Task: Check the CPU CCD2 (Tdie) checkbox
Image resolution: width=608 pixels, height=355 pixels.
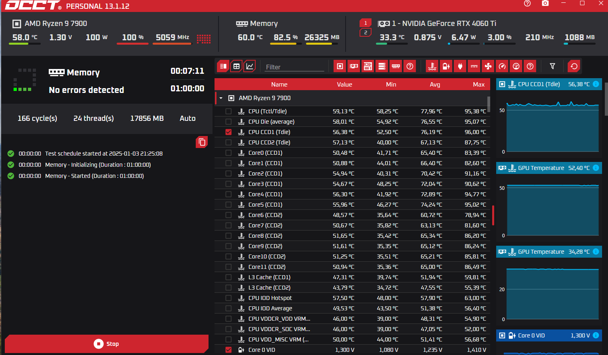Action: pyautogui.click(x=228, y=142)
